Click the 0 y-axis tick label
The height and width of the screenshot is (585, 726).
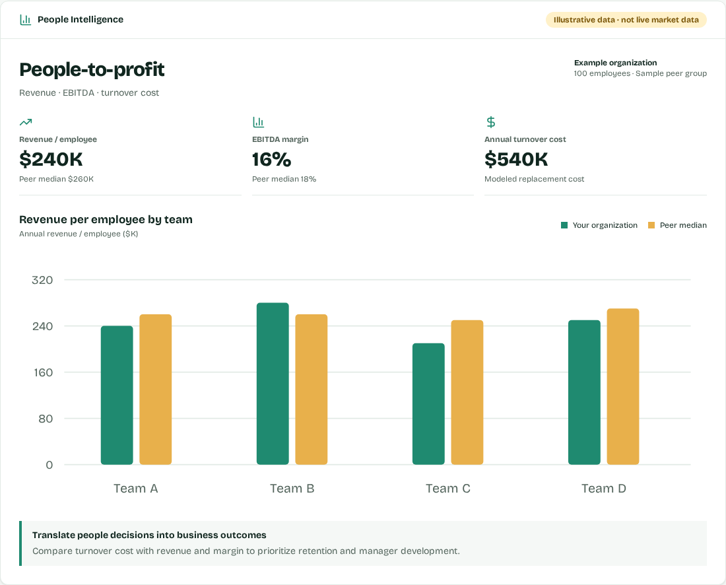coord(49,465)
